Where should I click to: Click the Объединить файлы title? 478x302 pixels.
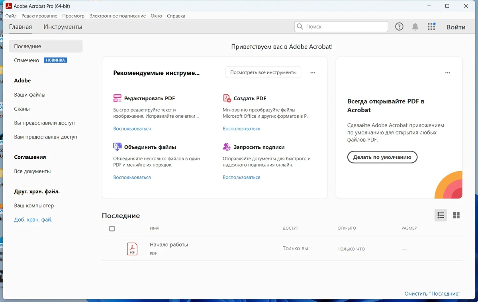150,147
